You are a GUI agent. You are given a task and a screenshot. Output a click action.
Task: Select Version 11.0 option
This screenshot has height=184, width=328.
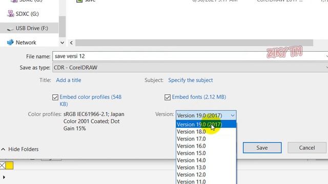206,181
